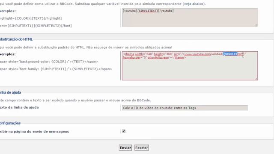
Task: Focus the HTML replacement textarea with iframe code
Action: click(x=190, y=66)
